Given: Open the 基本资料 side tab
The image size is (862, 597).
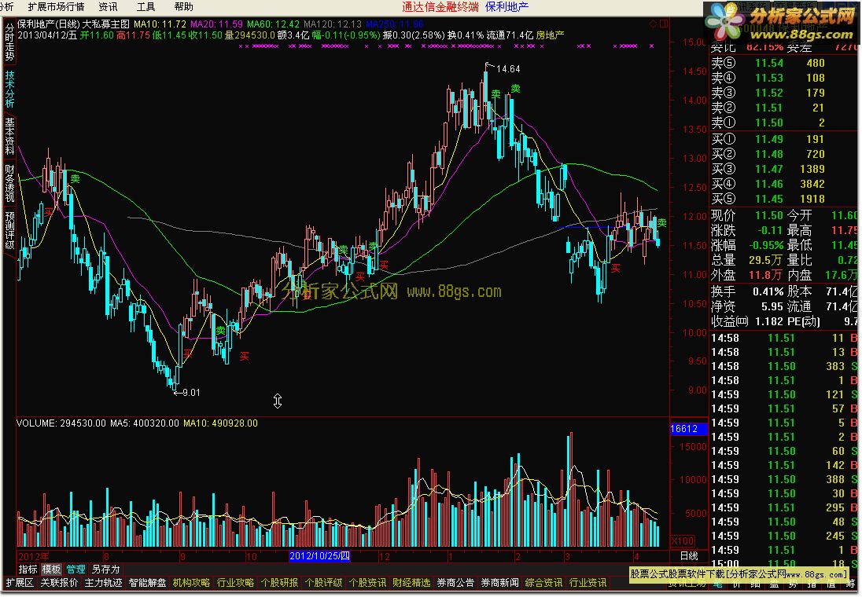Looking at the screenshot, I should pos(9,136).
